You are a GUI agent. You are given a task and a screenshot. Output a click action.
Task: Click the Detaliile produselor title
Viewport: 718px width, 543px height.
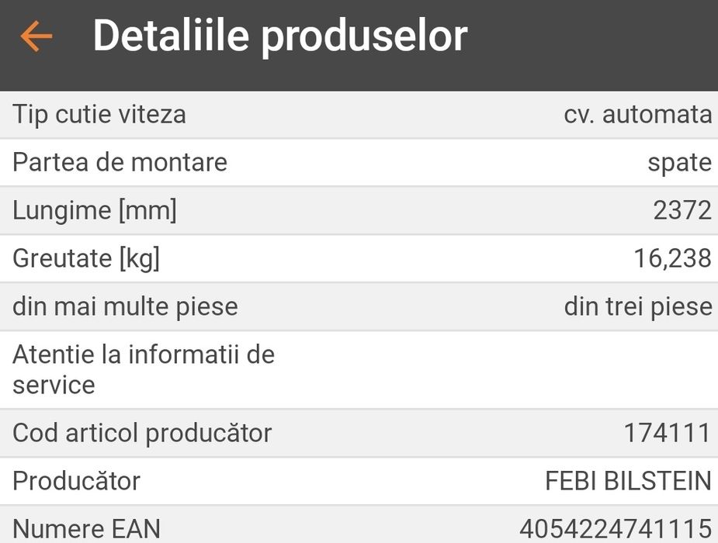(279, 36)
